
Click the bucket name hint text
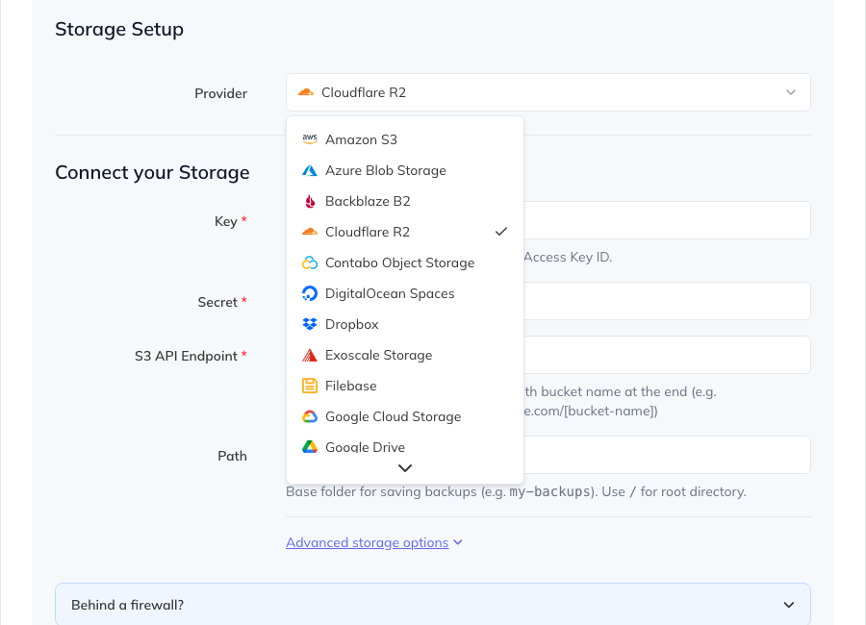(620, 401)
